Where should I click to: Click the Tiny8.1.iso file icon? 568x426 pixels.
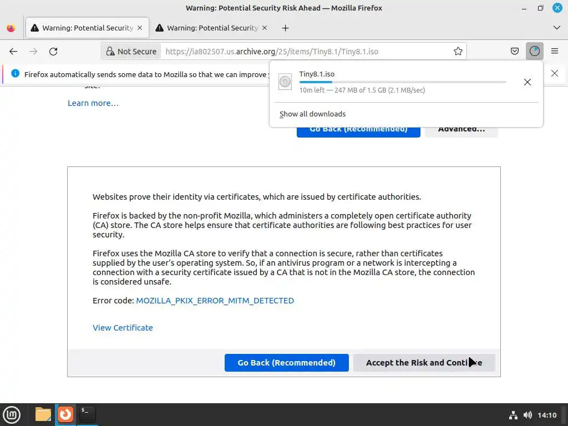(285, 82)
